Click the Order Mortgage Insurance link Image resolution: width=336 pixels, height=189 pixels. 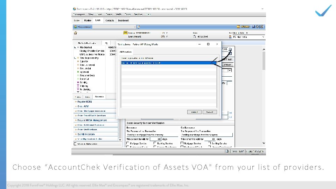91,111
